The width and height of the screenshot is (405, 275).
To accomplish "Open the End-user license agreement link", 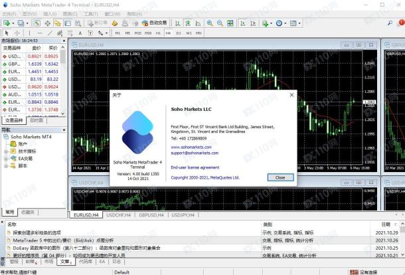I will [195, 167].
